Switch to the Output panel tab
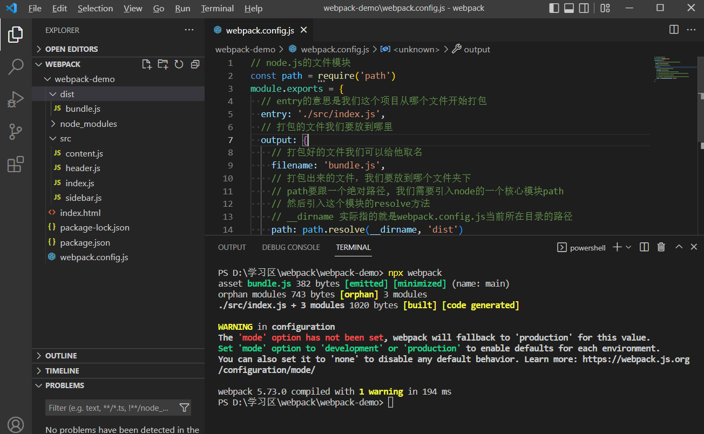 [232, 247]
